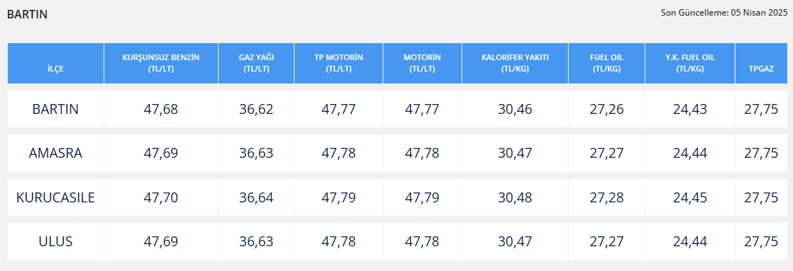The image size is (793, 271).
Task: Click Bartın's 30,46 kalorifer yakıtı value
Action: [515, 109]
